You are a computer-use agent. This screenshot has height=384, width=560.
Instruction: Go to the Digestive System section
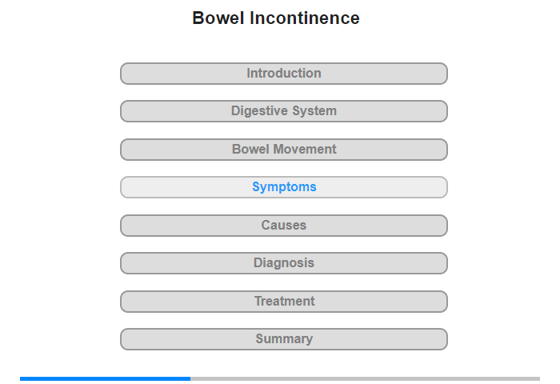(283, 111)
